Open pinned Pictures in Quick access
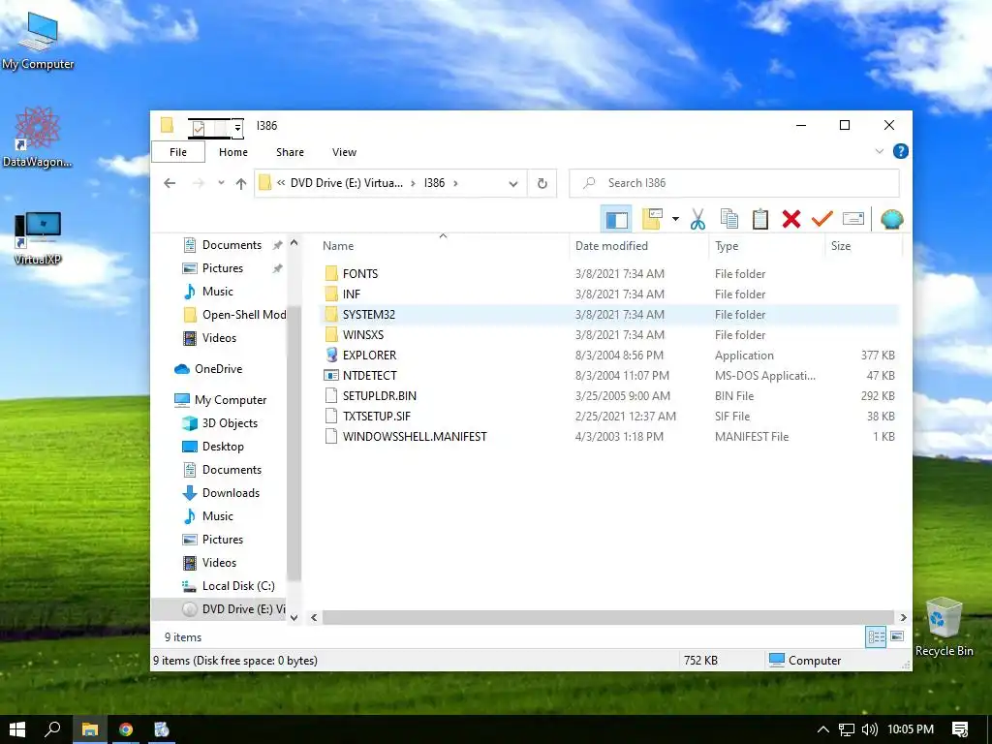The image size is (992, 744). pos(223,268)
